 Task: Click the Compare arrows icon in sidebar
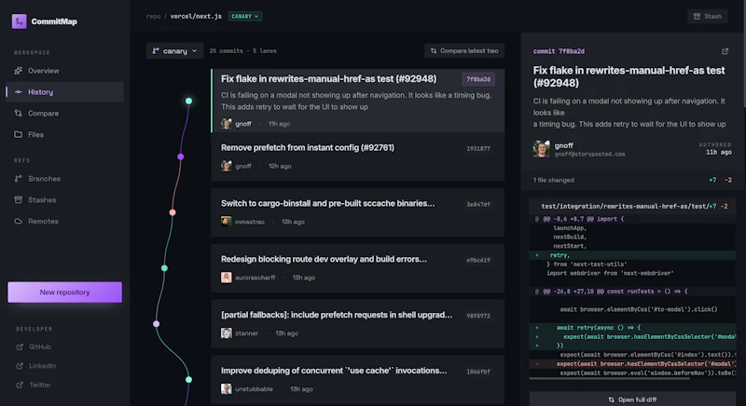[x=18, y=114]
